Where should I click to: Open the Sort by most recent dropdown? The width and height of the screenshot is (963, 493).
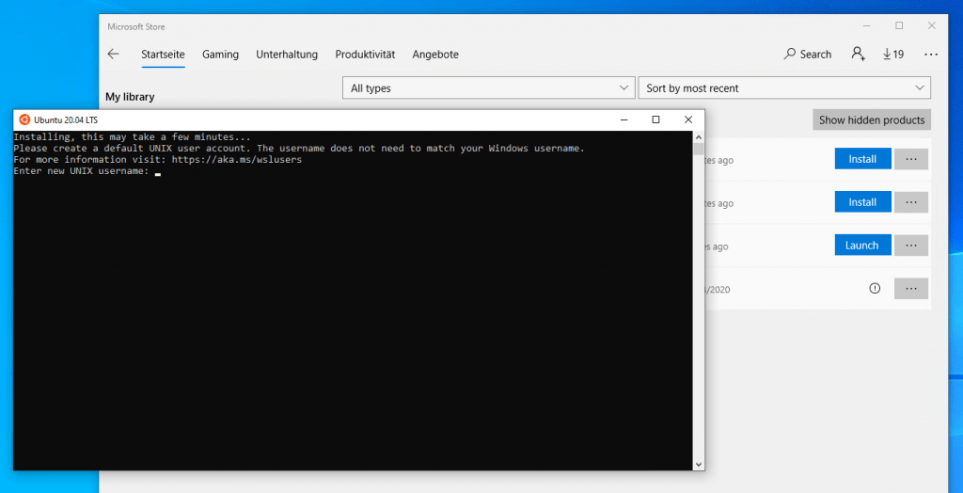[785, 87]
